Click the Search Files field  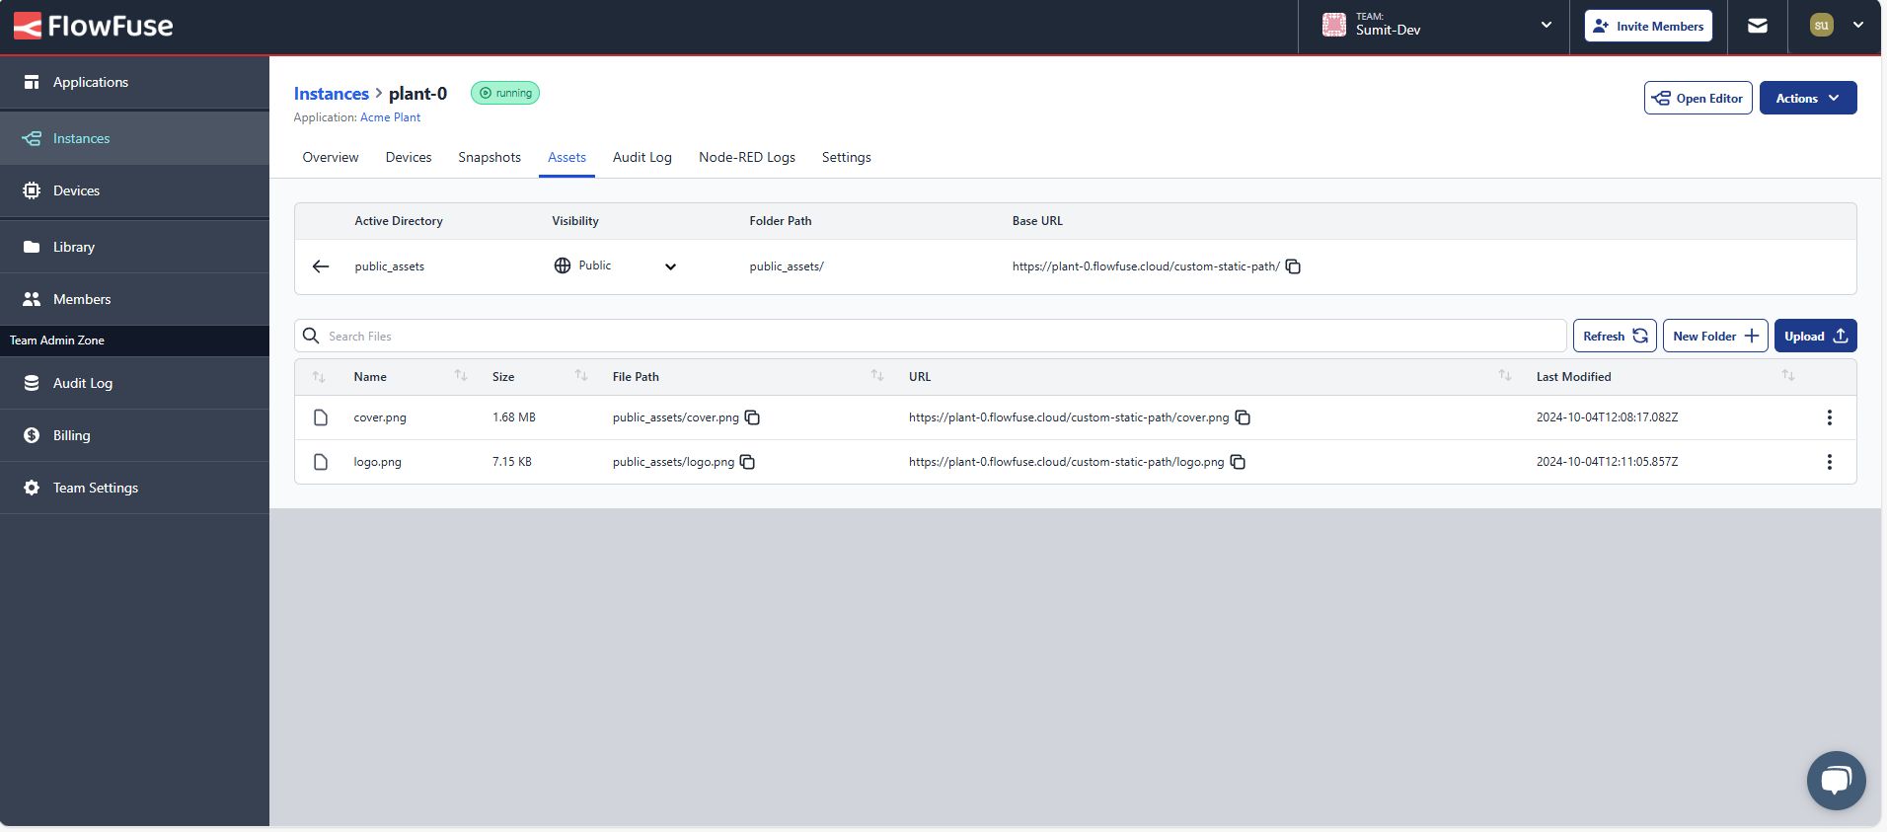(931, 336)
